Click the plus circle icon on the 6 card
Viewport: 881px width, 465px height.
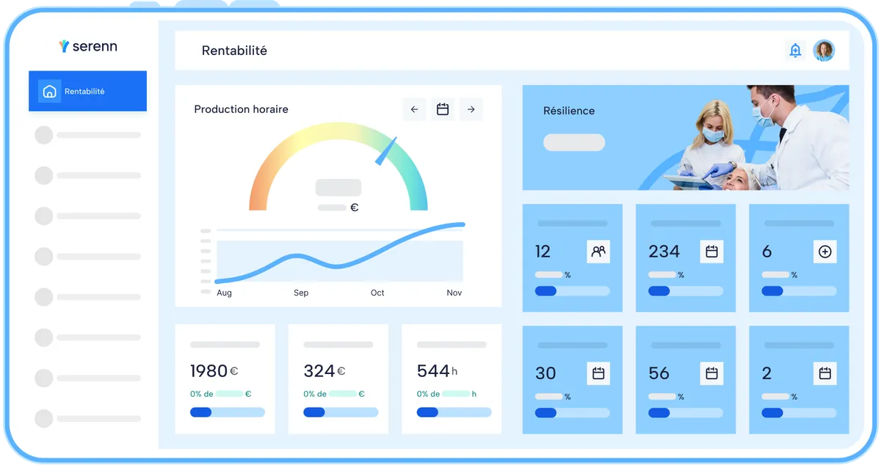click(x=824, y=252)
